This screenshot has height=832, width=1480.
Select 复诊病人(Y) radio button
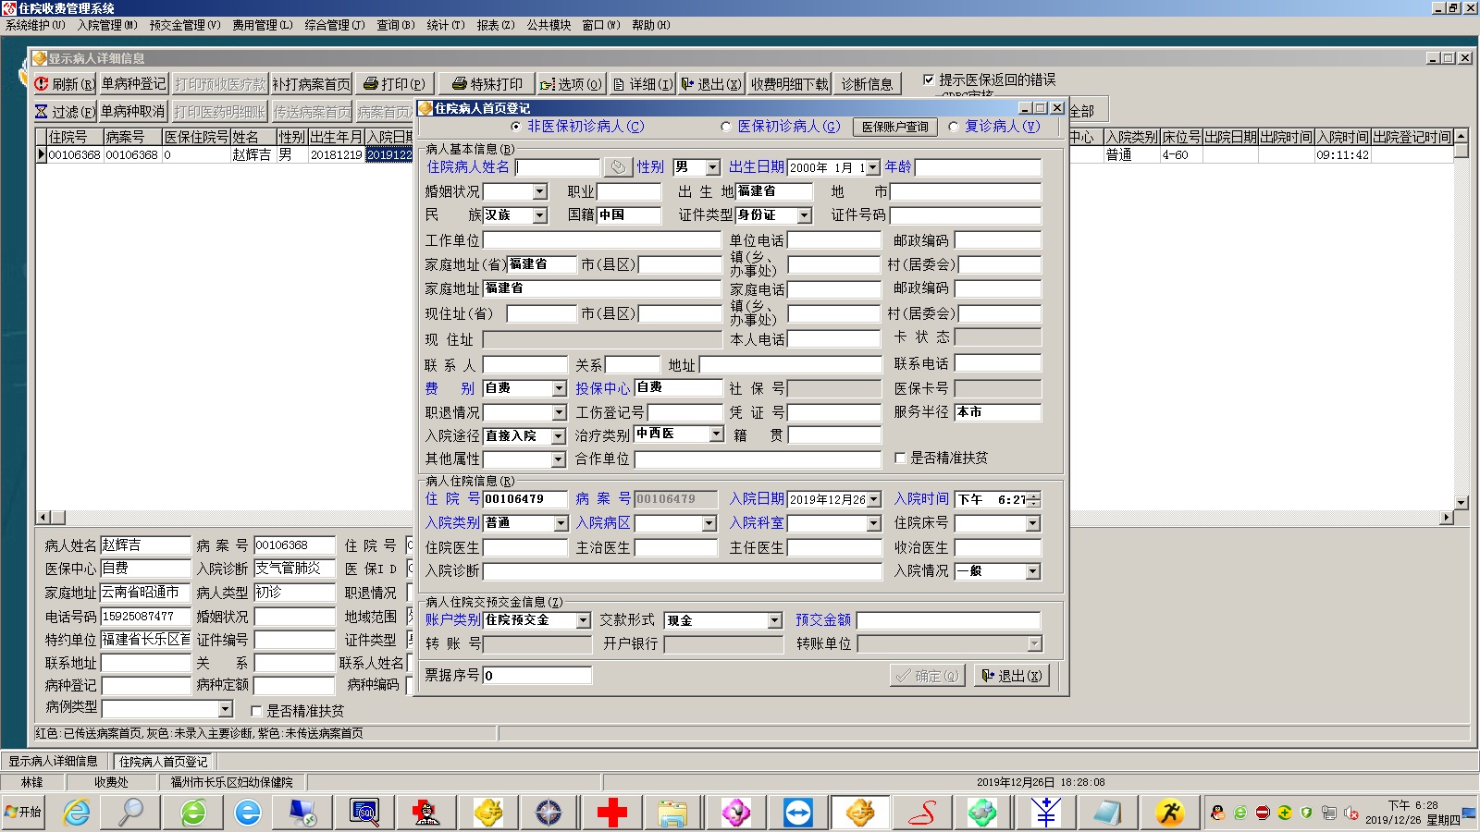pyautogui.click(x=954, y=127)
